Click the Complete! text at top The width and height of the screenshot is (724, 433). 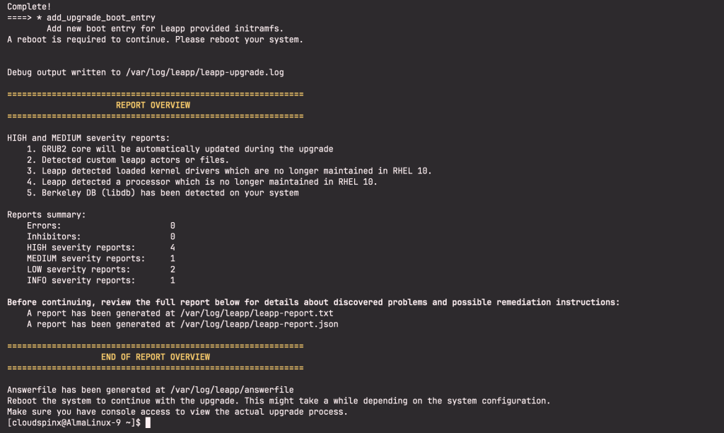[x=29, y=7]
